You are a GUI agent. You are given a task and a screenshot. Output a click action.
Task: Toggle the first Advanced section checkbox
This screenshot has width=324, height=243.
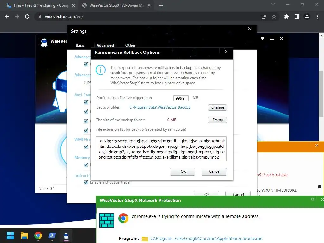[86, 64]
